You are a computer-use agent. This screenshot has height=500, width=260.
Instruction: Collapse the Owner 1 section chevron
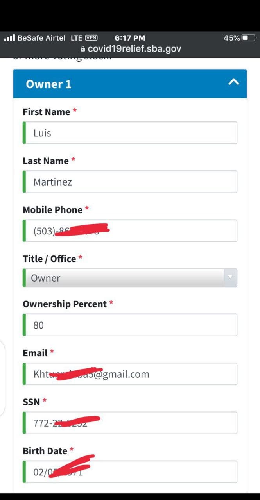[x=233, y=82]
